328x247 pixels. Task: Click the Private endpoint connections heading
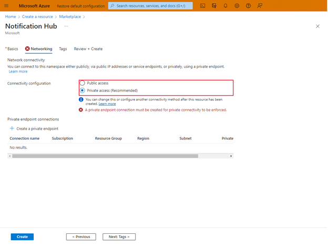click(x=33, y=119)
